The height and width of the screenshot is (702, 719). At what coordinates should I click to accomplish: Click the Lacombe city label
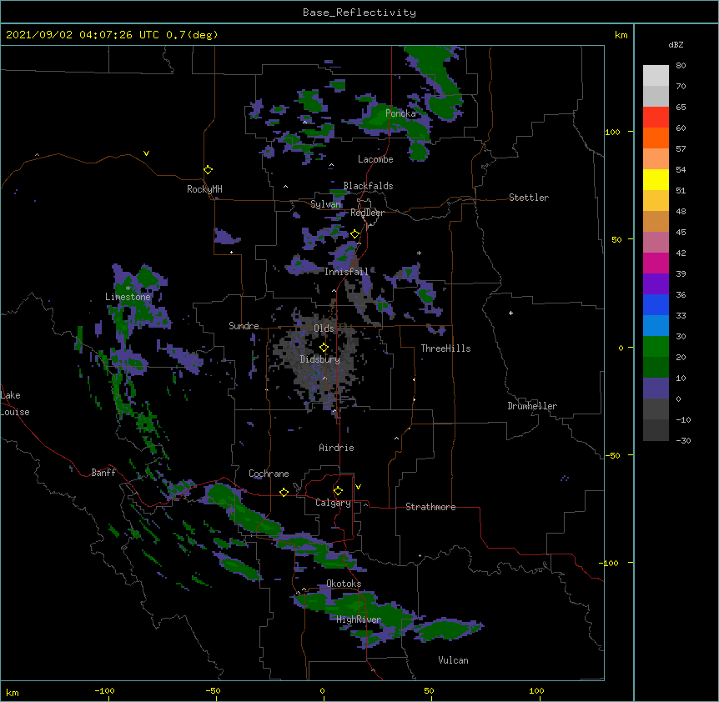[375, 159]
